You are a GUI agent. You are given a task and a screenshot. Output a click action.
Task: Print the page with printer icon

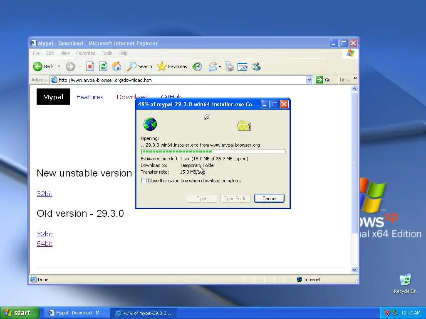pos(229,66)
